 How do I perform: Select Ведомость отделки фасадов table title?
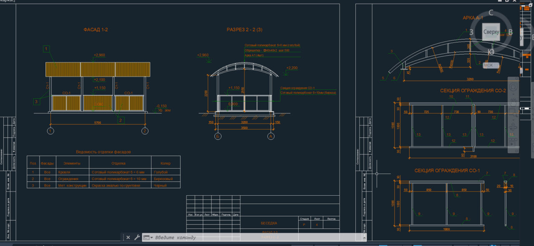click(103, 152)
